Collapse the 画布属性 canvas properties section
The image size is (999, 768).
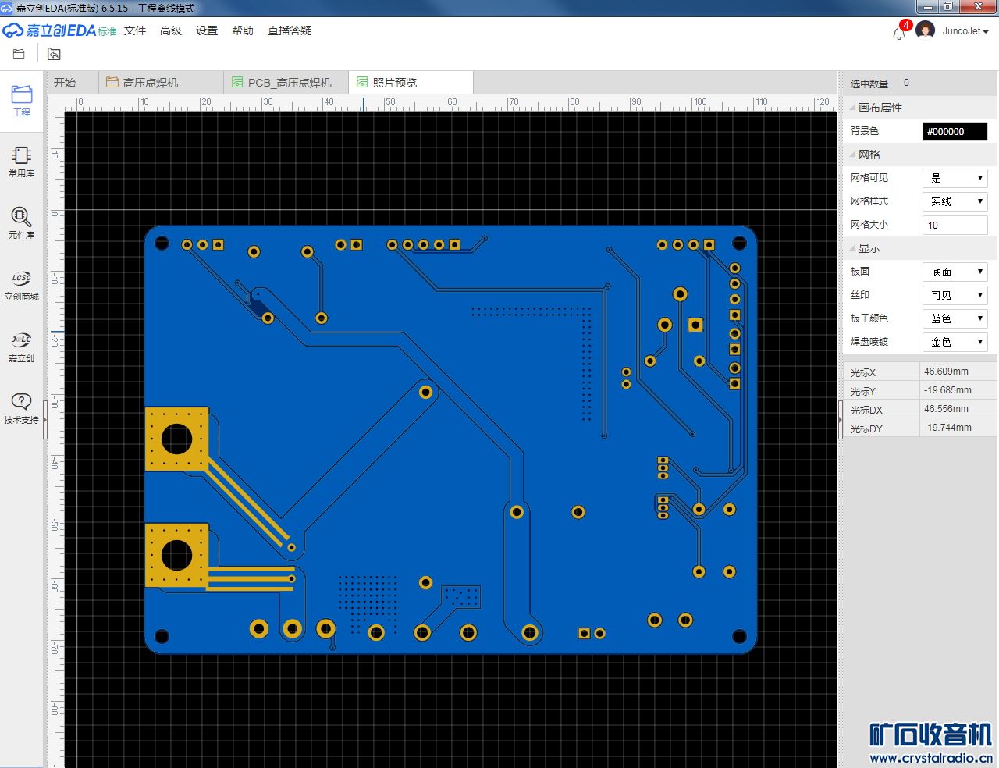[x=880, y=108]
